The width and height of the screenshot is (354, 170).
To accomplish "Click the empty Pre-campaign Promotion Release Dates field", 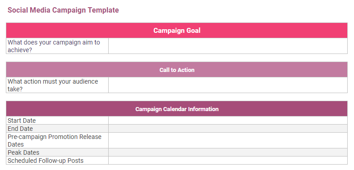I will [x=228, y=140].
